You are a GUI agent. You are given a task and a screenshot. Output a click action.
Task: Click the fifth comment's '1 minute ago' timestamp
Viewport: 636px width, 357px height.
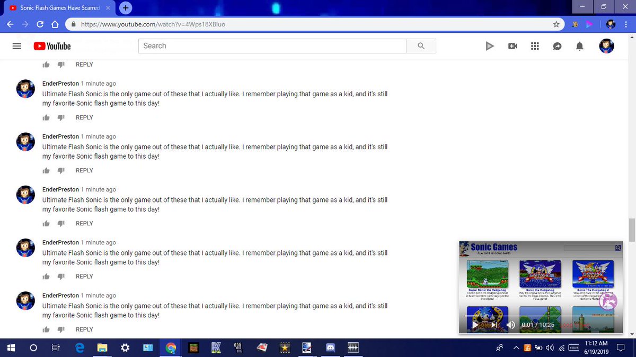99,295
